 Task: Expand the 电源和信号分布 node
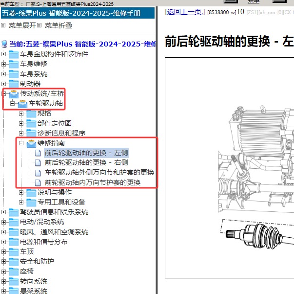coord(3,242)
